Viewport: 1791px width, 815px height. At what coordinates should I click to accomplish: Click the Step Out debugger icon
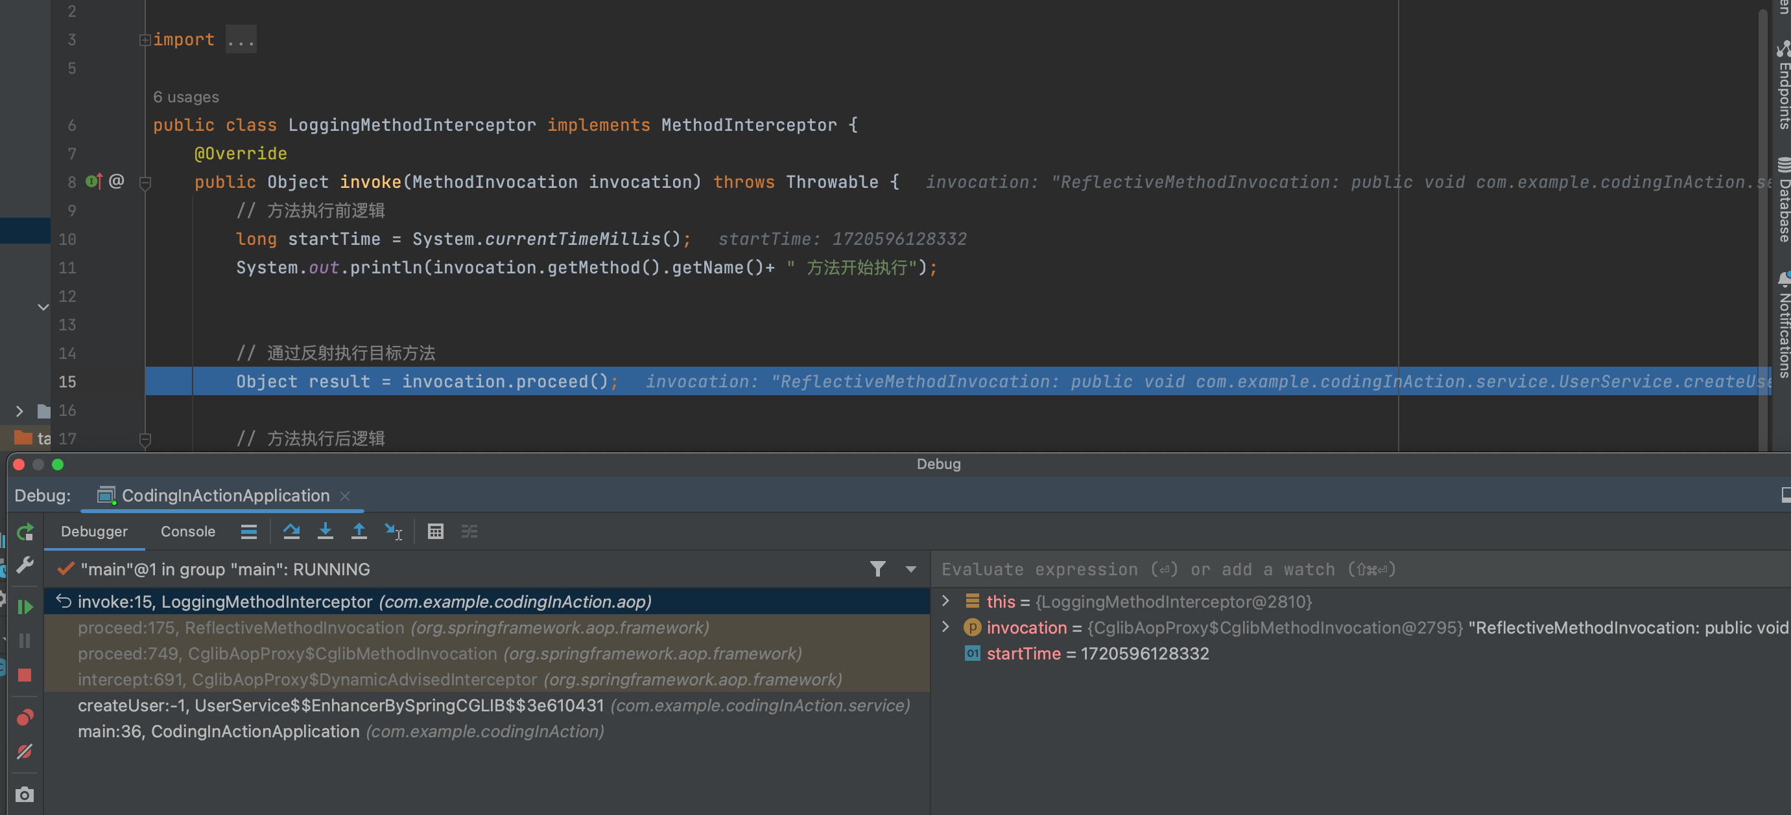coord(359,531)
